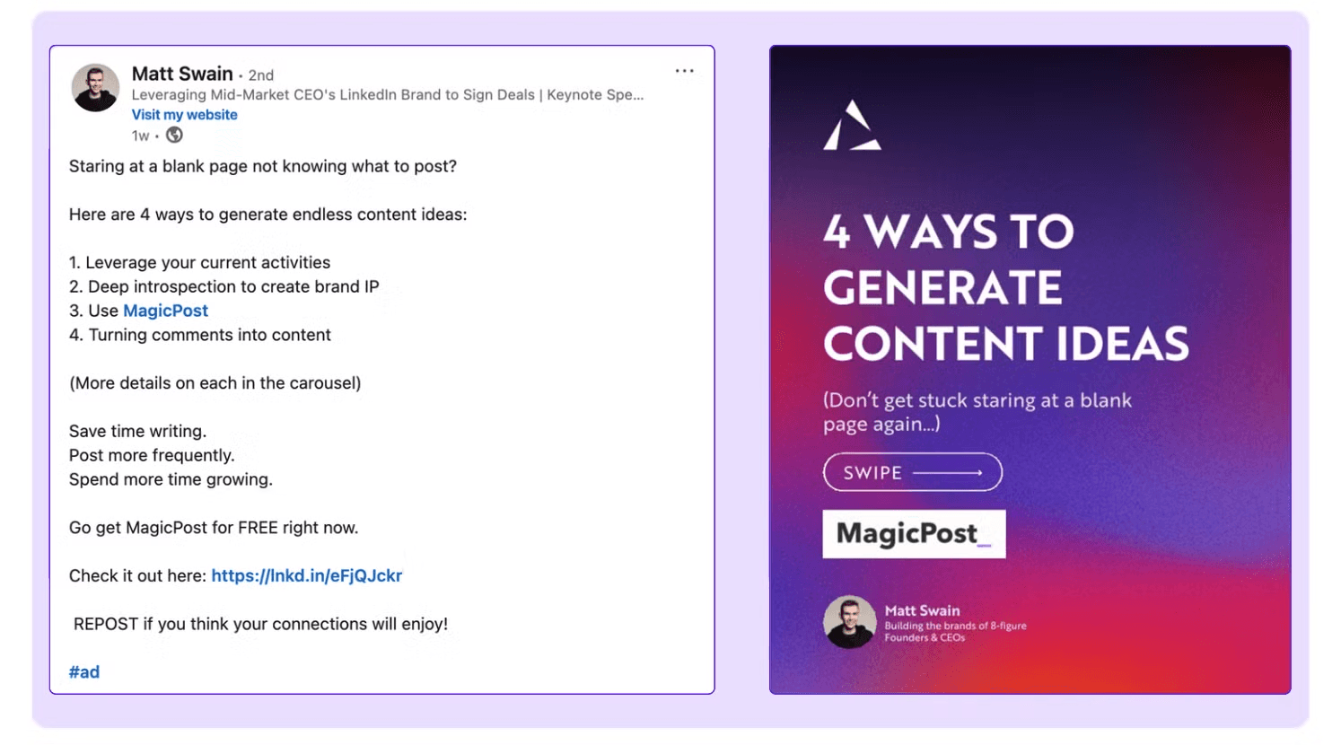Open the MagicPost mention link

[x=166, y=311]
